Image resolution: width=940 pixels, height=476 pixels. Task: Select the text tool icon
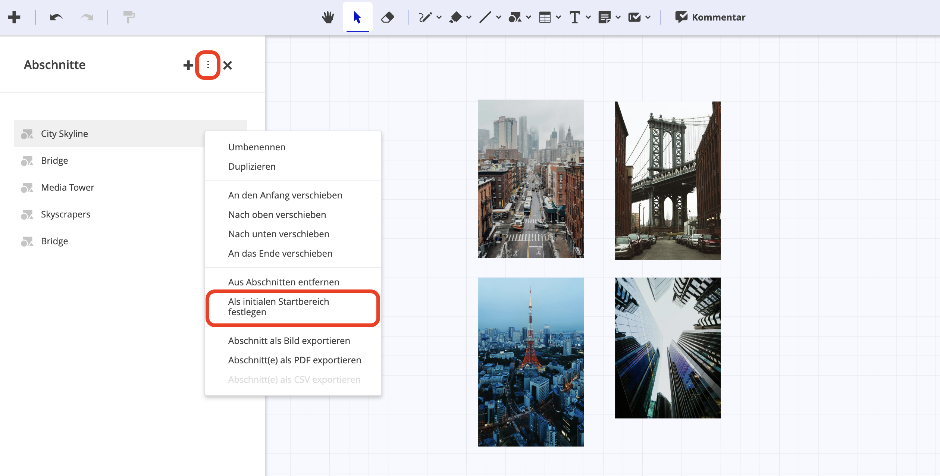tap(574, 17)
